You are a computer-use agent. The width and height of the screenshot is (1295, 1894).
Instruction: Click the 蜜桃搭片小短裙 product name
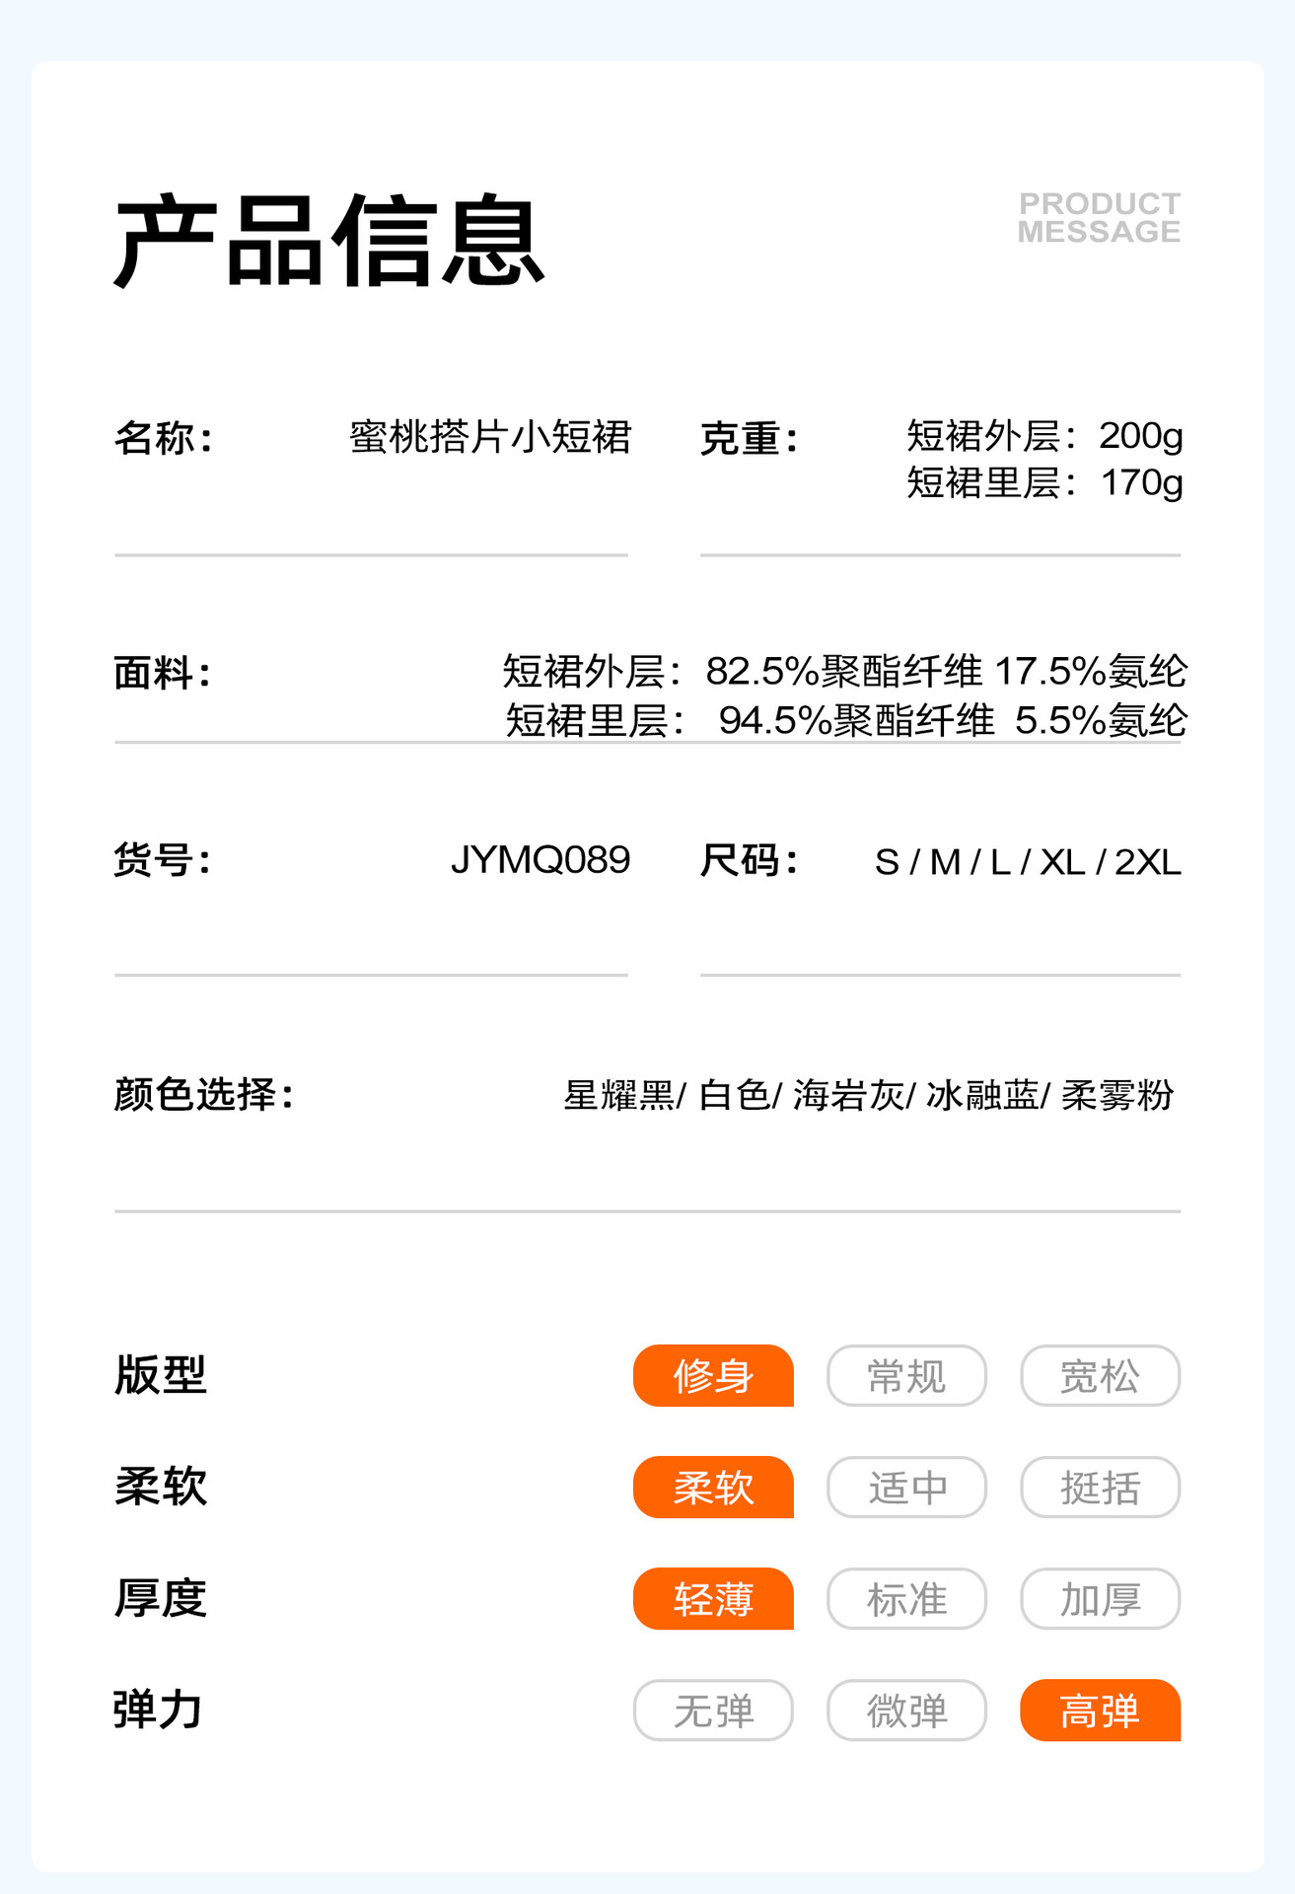(x=490, y=437)
